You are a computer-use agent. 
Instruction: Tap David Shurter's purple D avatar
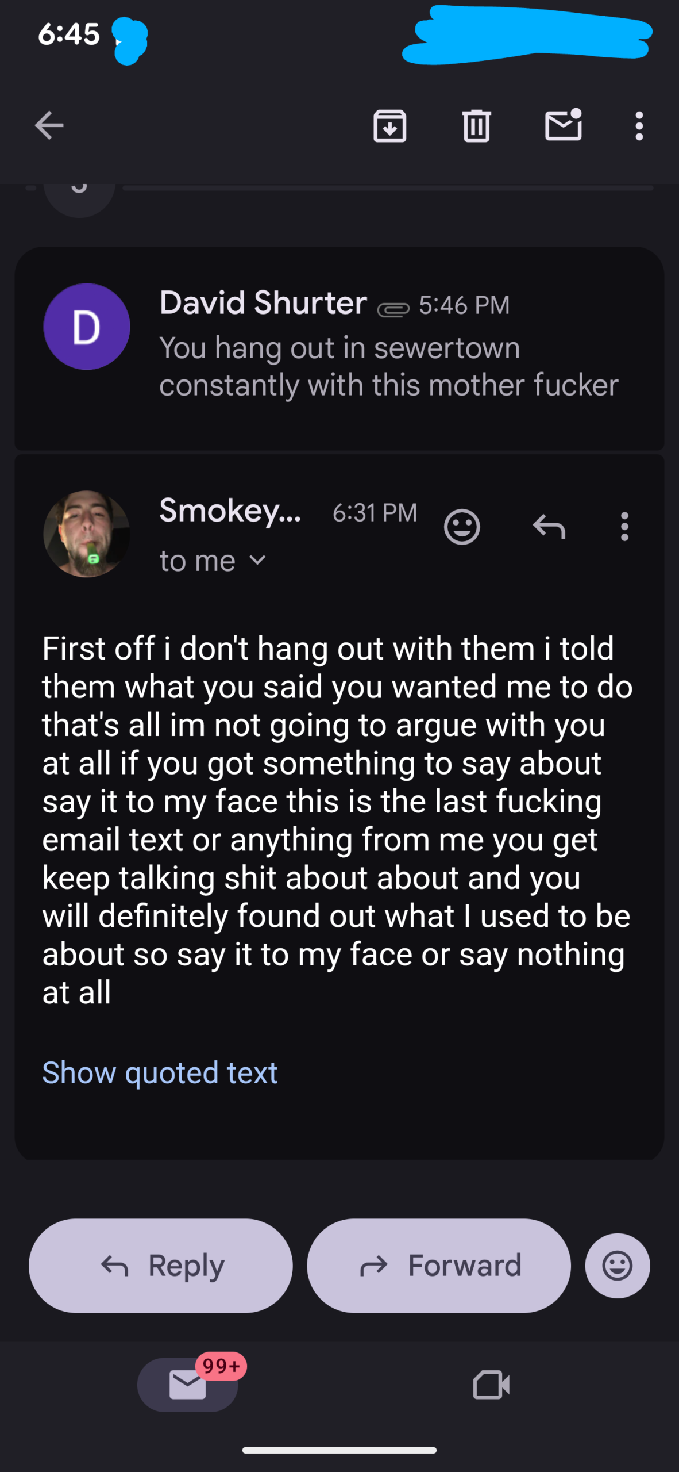(87, 327)
